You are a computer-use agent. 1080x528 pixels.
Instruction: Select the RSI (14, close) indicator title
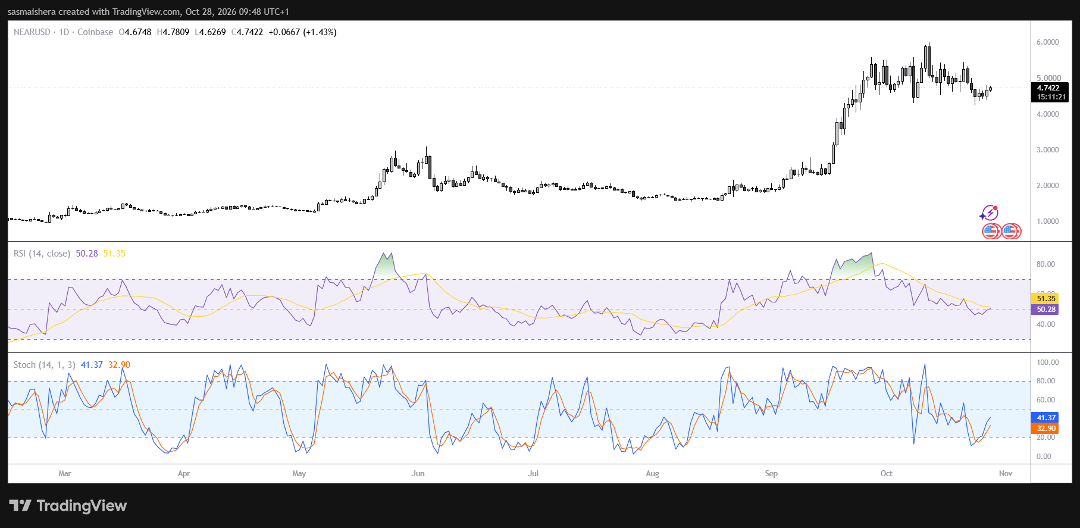point(42,254)
